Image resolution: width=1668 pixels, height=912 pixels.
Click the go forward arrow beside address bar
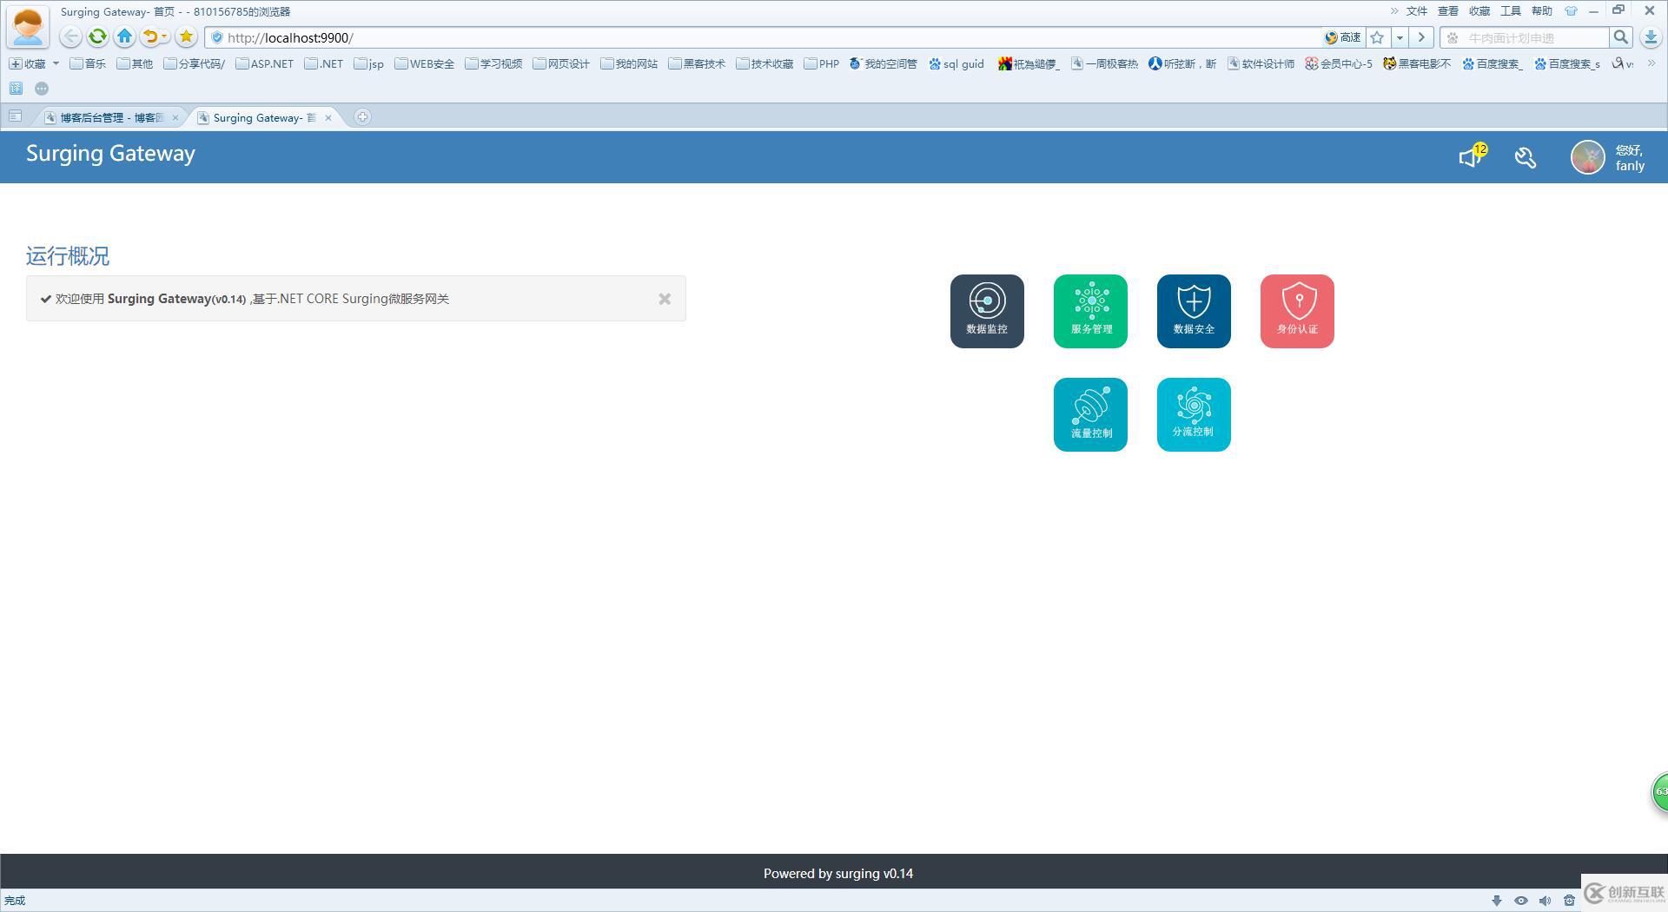[x=1421, y=37]
